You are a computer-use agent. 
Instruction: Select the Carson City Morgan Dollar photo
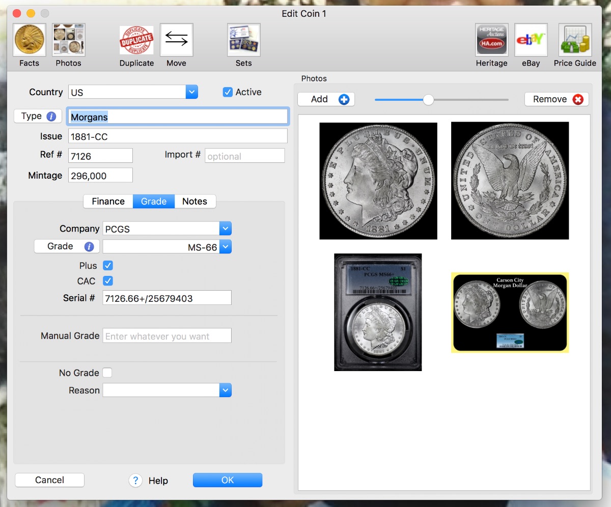510,312
